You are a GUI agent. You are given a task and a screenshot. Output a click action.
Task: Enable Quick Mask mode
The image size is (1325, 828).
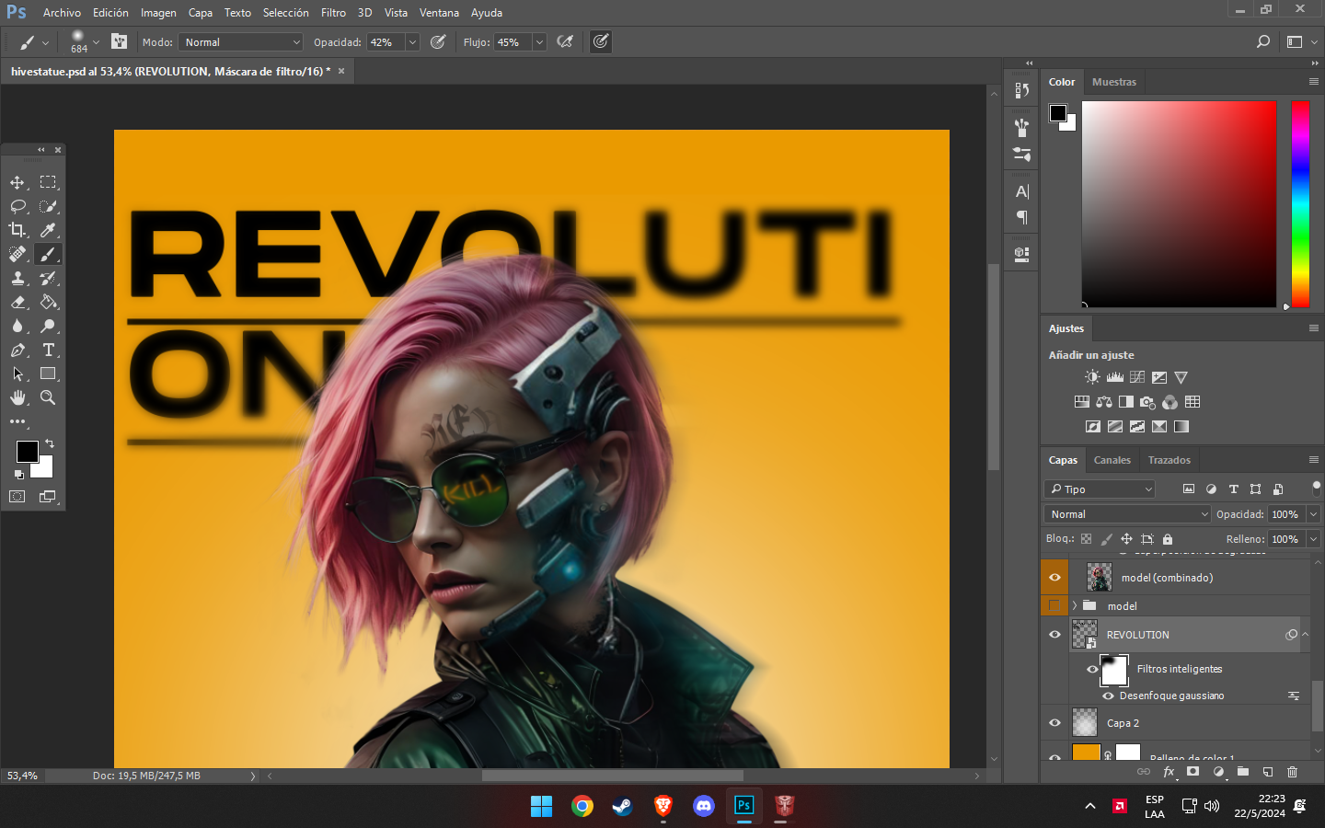[17, 497]
